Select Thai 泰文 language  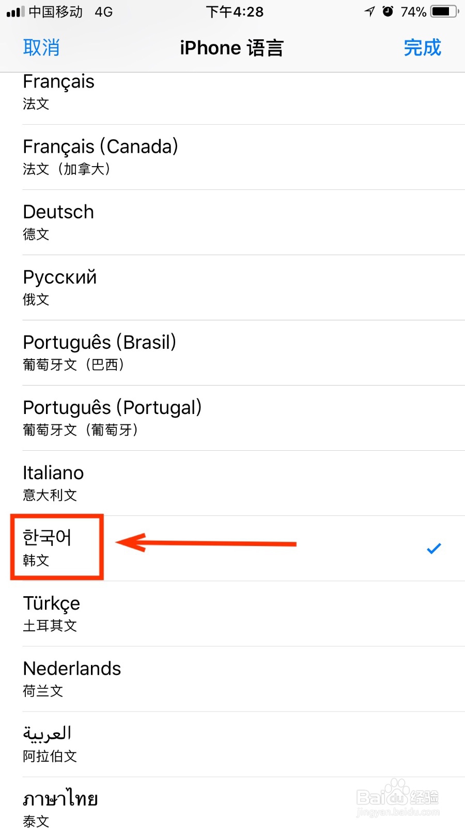coord(233,803)
